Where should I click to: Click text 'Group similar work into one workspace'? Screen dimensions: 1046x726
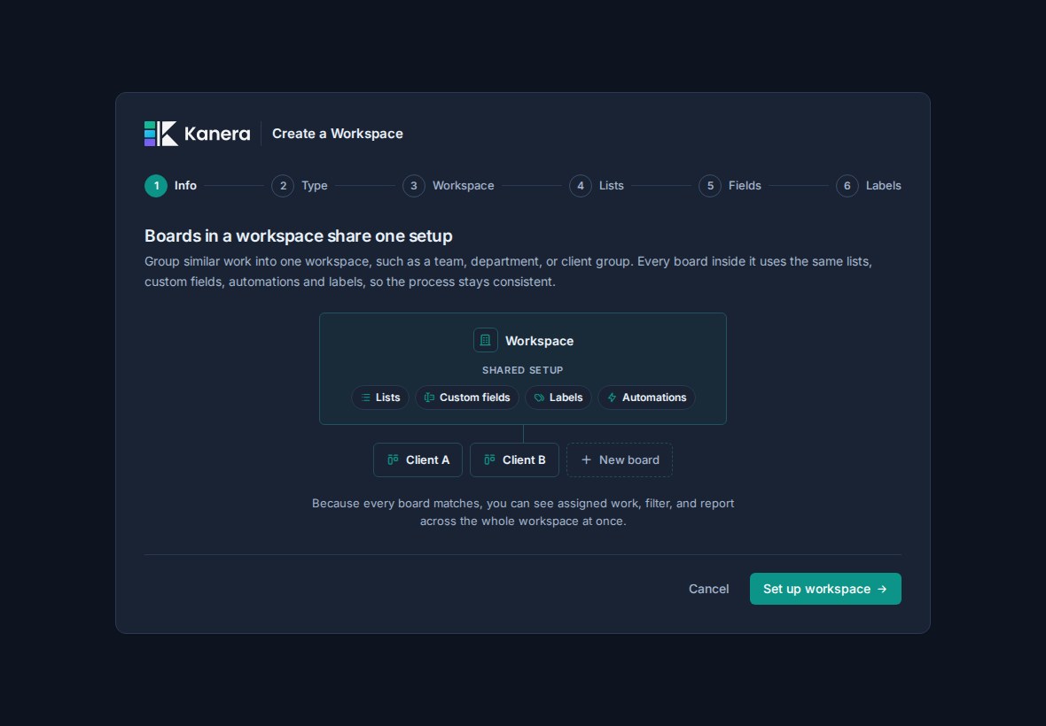click(x=256, y=262)
